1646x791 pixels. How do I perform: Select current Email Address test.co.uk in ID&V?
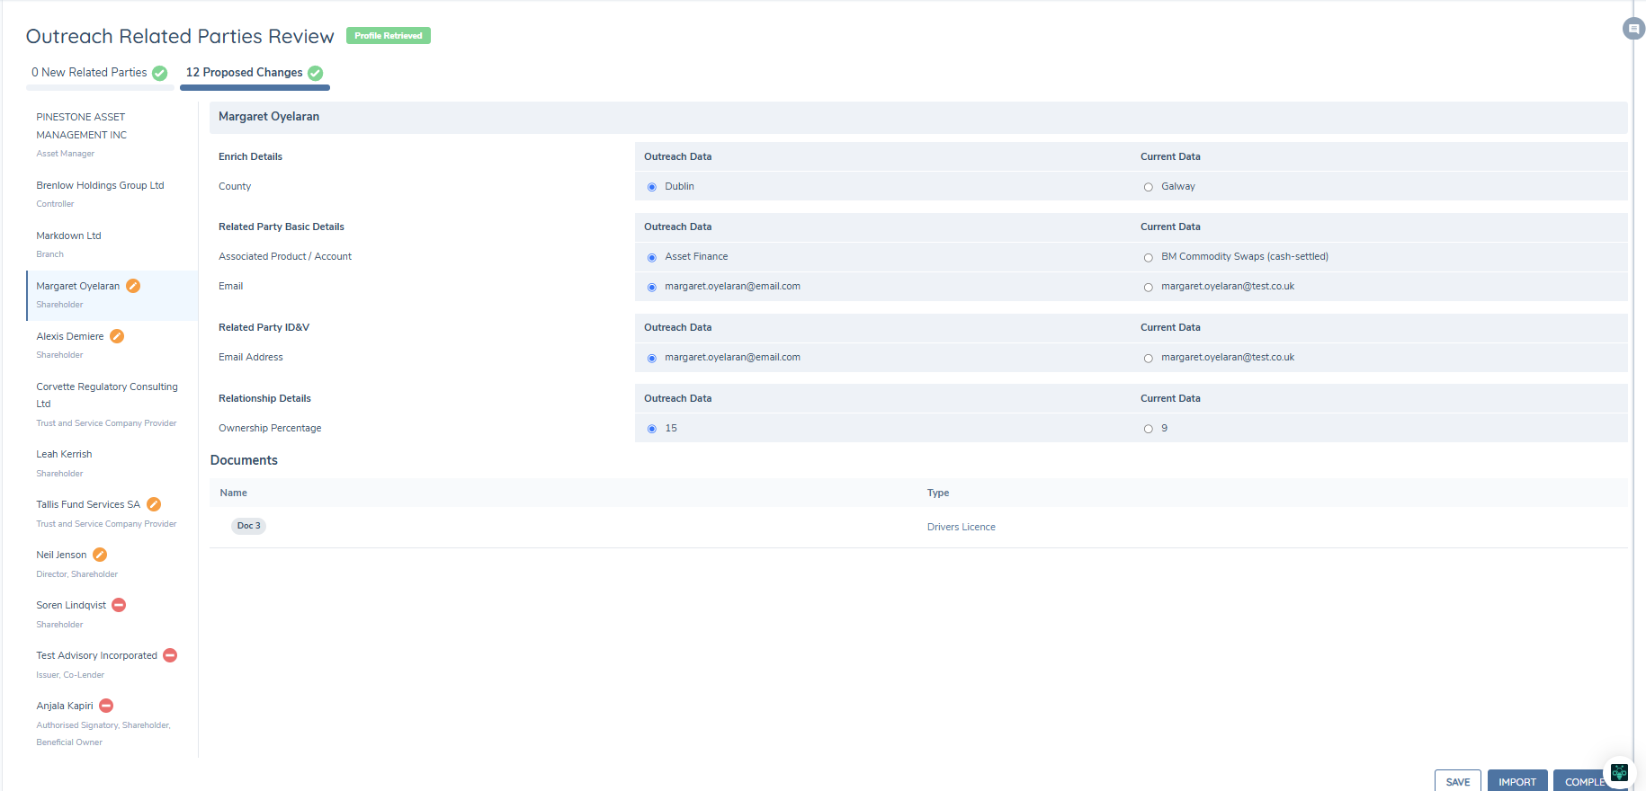click(1148, 358)
